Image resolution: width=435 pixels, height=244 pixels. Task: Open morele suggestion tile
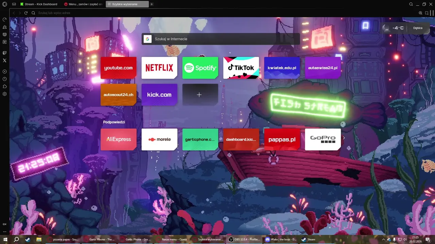pyautogui.click(x=159, y=139)
